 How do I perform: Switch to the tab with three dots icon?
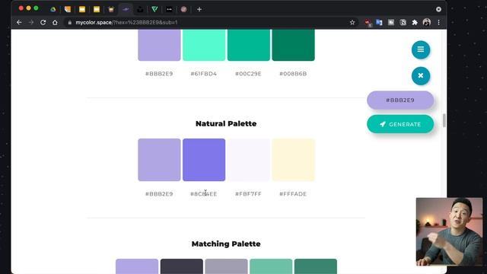pyautogui.click(x=169, y=9)
